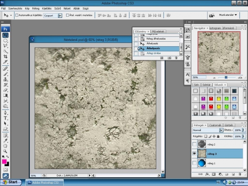Open History panel options menu
The width and height of the screenshot is (248, 186).
(x=181, y=32)
